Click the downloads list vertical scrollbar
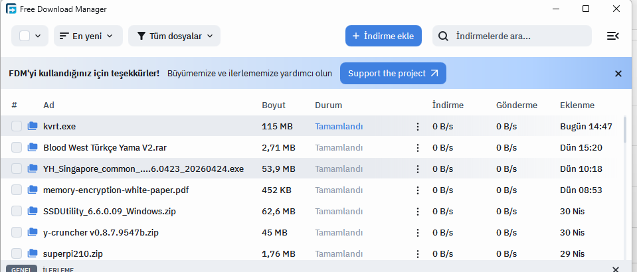Screen dimensions: 637x272 pos(625,129)
